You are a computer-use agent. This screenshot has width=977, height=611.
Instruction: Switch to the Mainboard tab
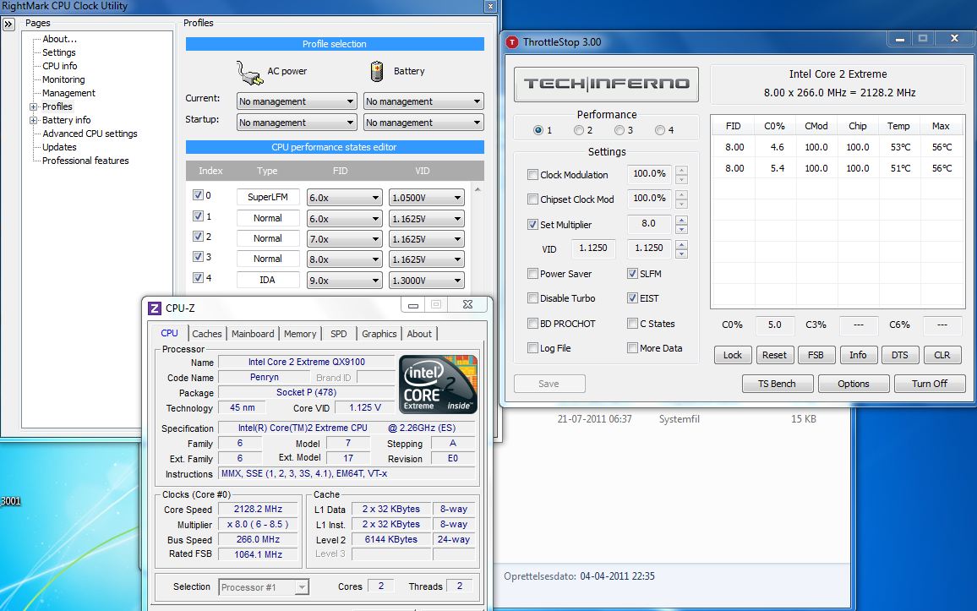pos(253,334)
